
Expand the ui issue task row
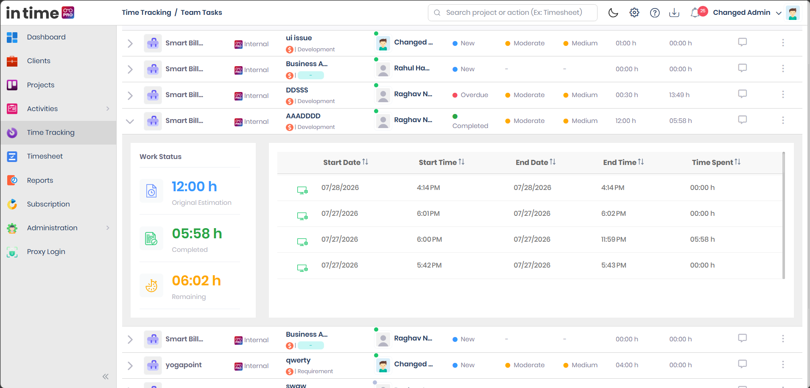[130, 44]
